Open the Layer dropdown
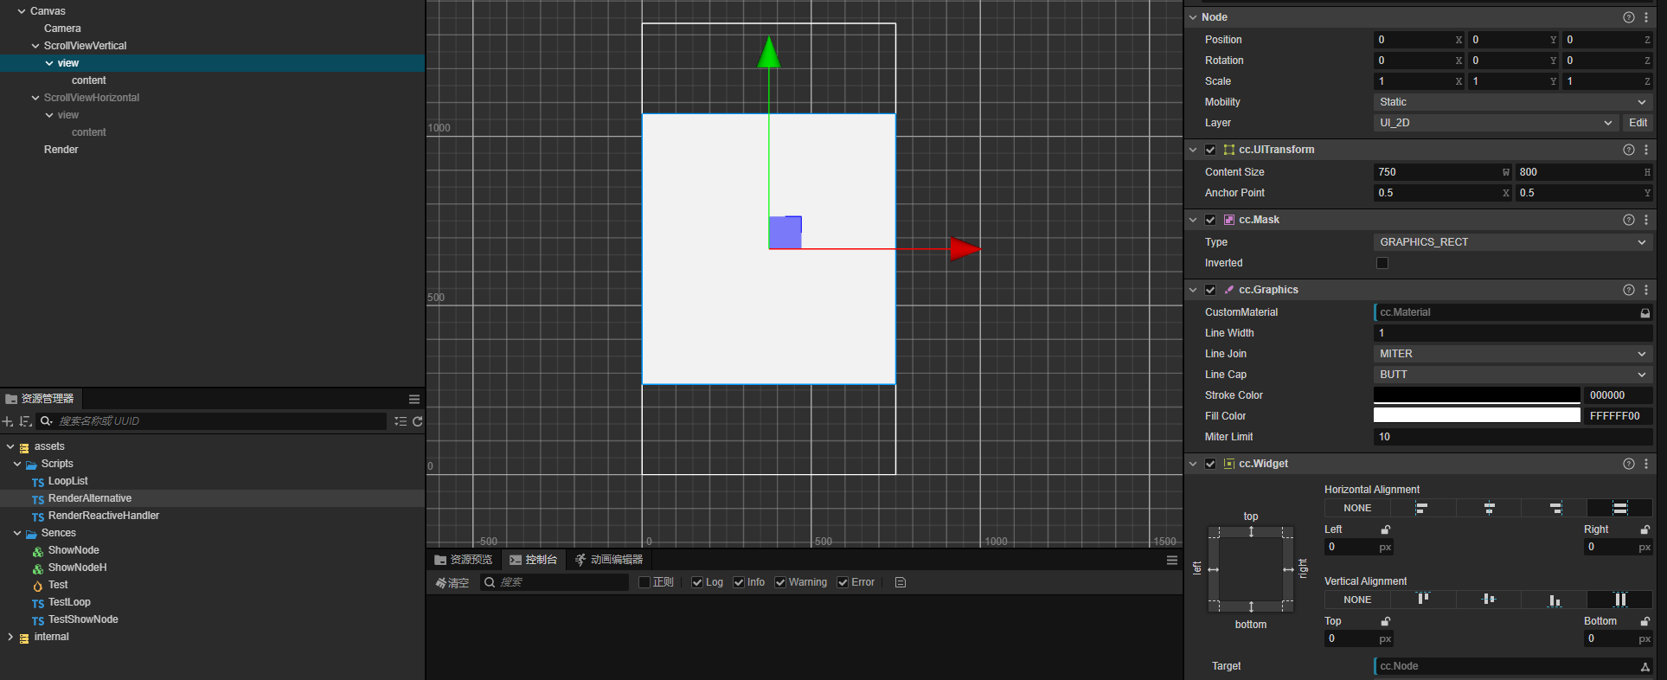Image resolution: width=1667 pixels, height=680 pixels. [1496, 123]
